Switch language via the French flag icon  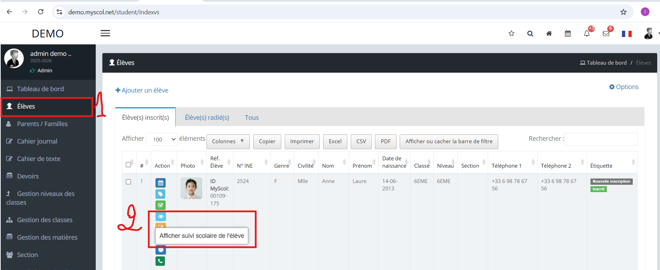click(626, 34)
